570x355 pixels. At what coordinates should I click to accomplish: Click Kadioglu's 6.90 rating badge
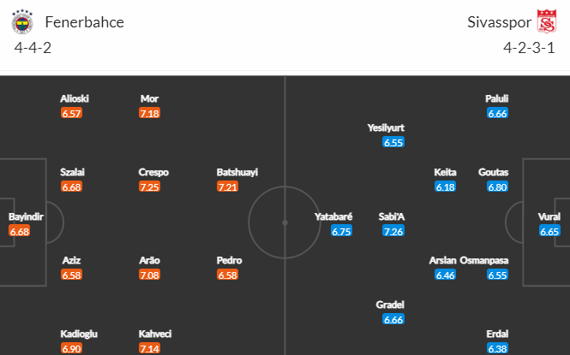(x=72, y=348)
